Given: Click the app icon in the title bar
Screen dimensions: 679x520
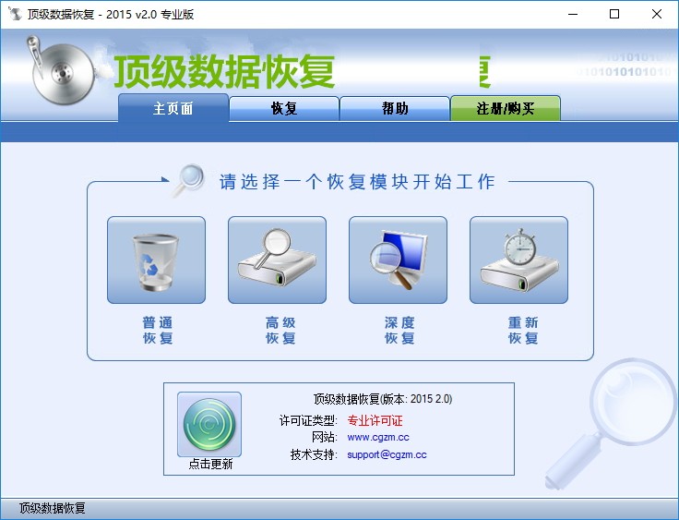Looking at the screenshot, I should coord(15,14).
